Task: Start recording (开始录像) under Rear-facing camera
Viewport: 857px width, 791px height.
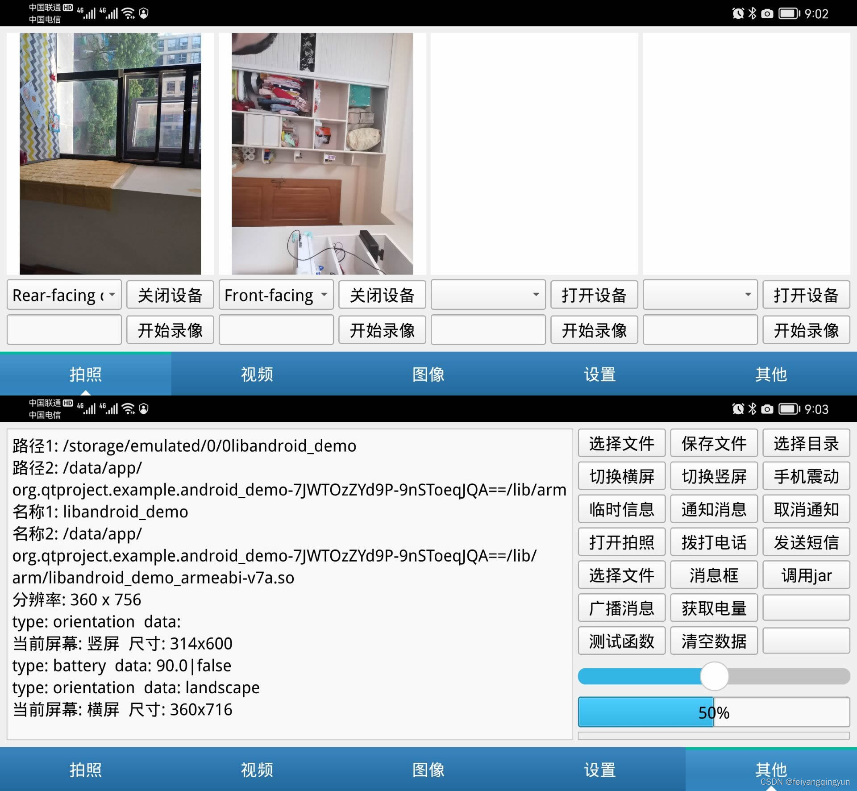Action: point(170,330)
